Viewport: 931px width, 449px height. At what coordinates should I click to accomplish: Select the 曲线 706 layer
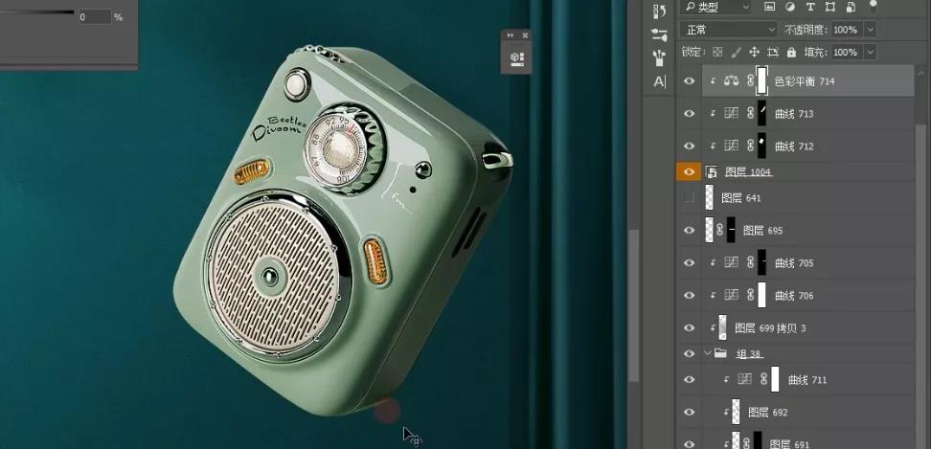click(x=808, y=295)
